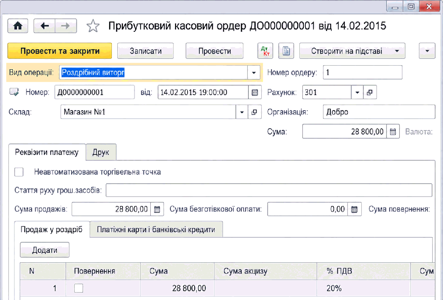443x300 pixels.
Task: Focus the Номер ордеру field
Action: point(363,73)
